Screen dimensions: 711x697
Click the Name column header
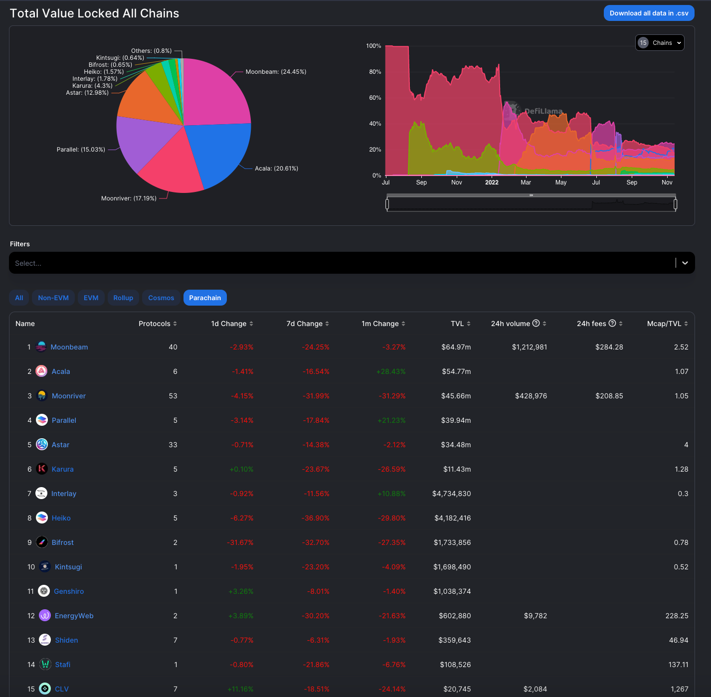[x=25, y=324]
